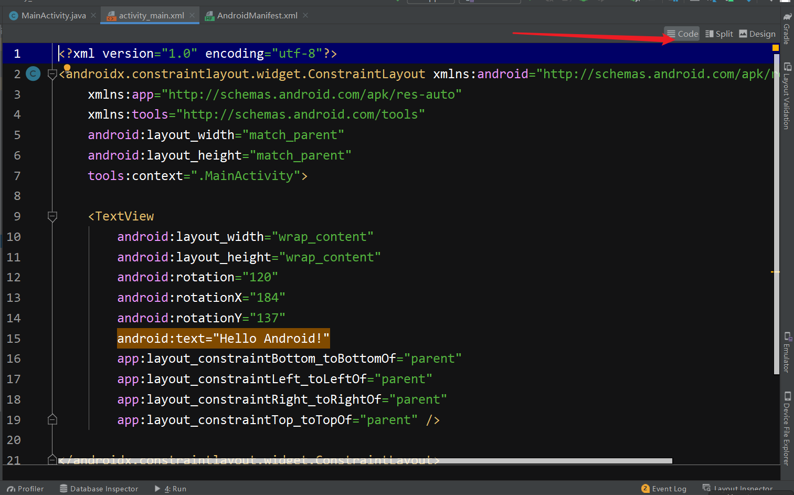794x495 pixels.
Task: Open the AndroidManifest.xml tab
Action: click(251, 16)
